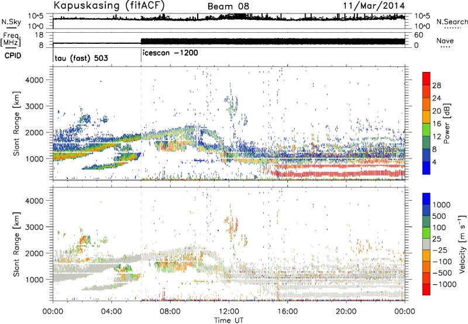Click the Power colorbar red top segment

[426, 78]
